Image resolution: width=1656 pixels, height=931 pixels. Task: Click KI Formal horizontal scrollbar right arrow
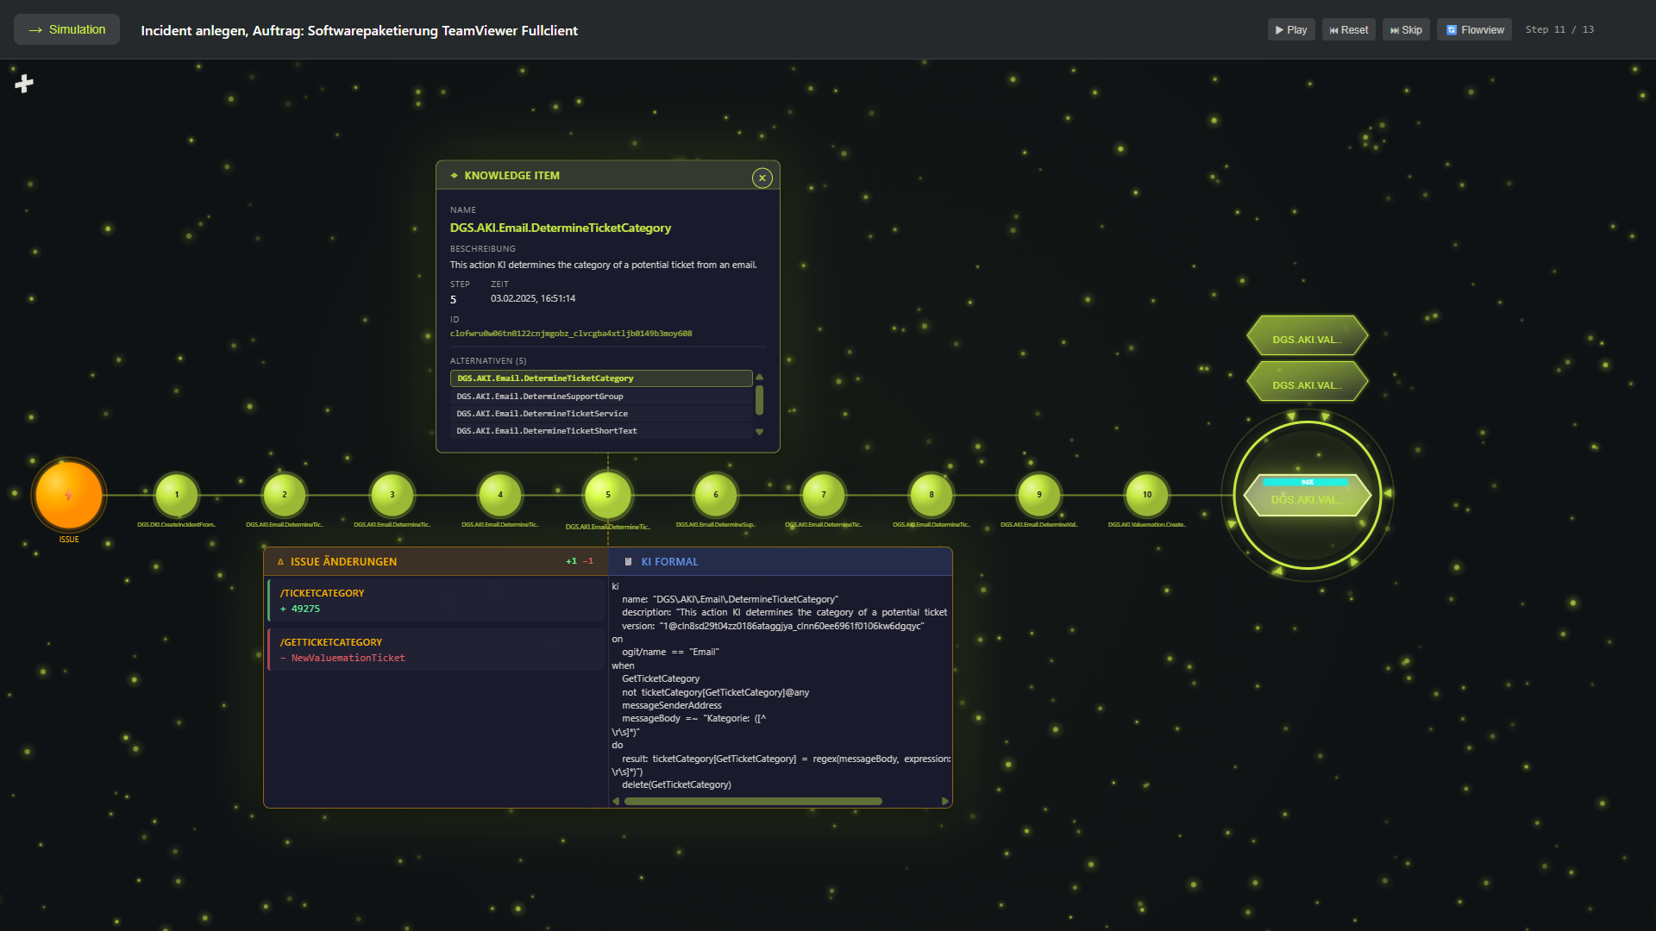pyautogui.click(x=945, y=802)
